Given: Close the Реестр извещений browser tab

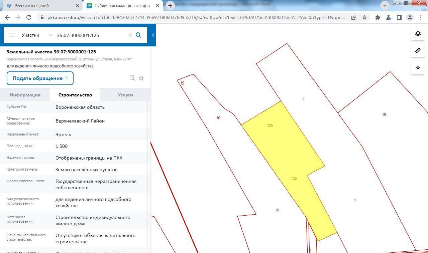Looking at the screenshot, I should click(x=78, y=6).
